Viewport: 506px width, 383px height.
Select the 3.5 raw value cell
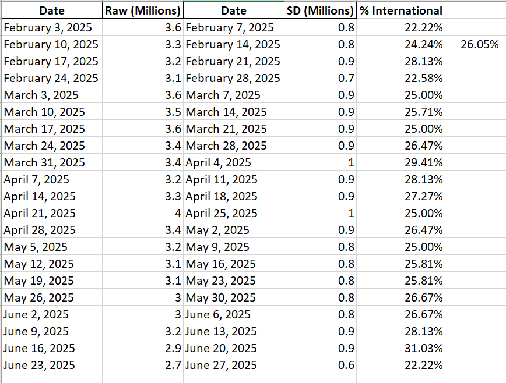tap(143, 111)
